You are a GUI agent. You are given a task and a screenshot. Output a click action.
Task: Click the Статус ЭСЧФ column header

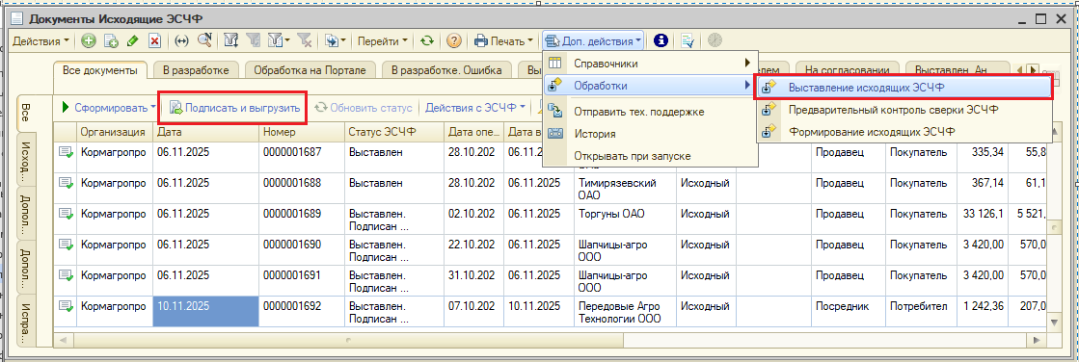tap(394, 131)
